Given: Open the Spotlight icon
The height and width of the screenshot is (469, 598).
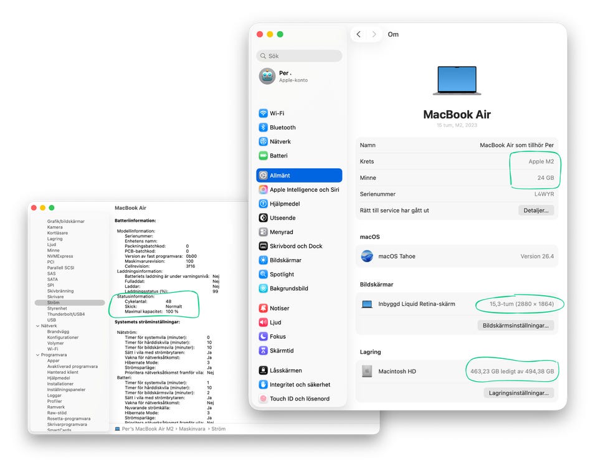Looking at the screenshot, I should [x=263, y=274].
